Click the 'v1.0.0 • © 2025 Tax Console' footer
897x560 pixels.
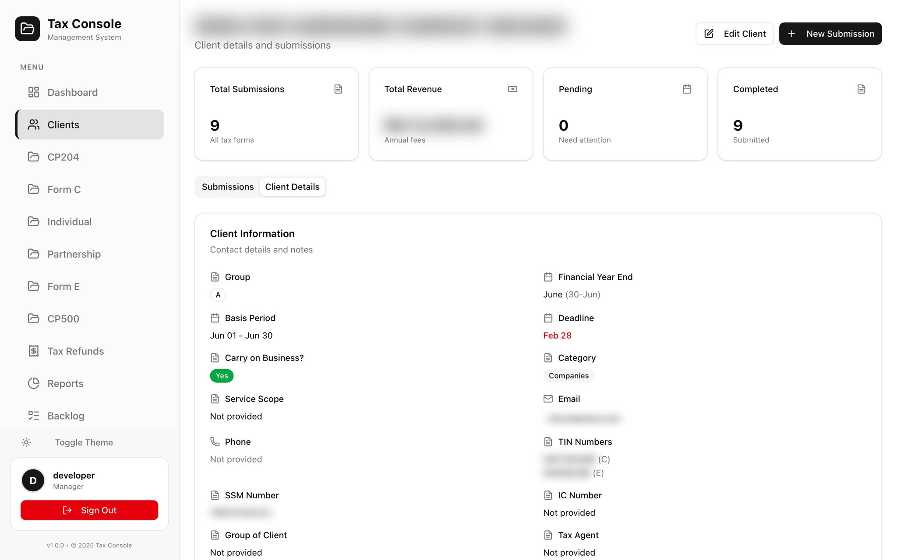pyautogui.click(x=89, y=545)
